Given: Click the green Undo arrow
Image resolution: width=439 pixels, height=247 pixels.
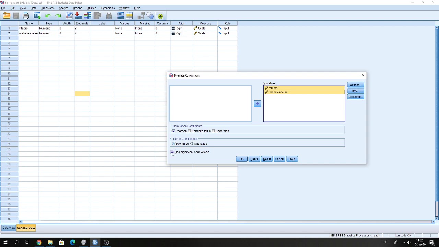Looking at the screenshot, I should pyautogui.click(x=48, y=16).
